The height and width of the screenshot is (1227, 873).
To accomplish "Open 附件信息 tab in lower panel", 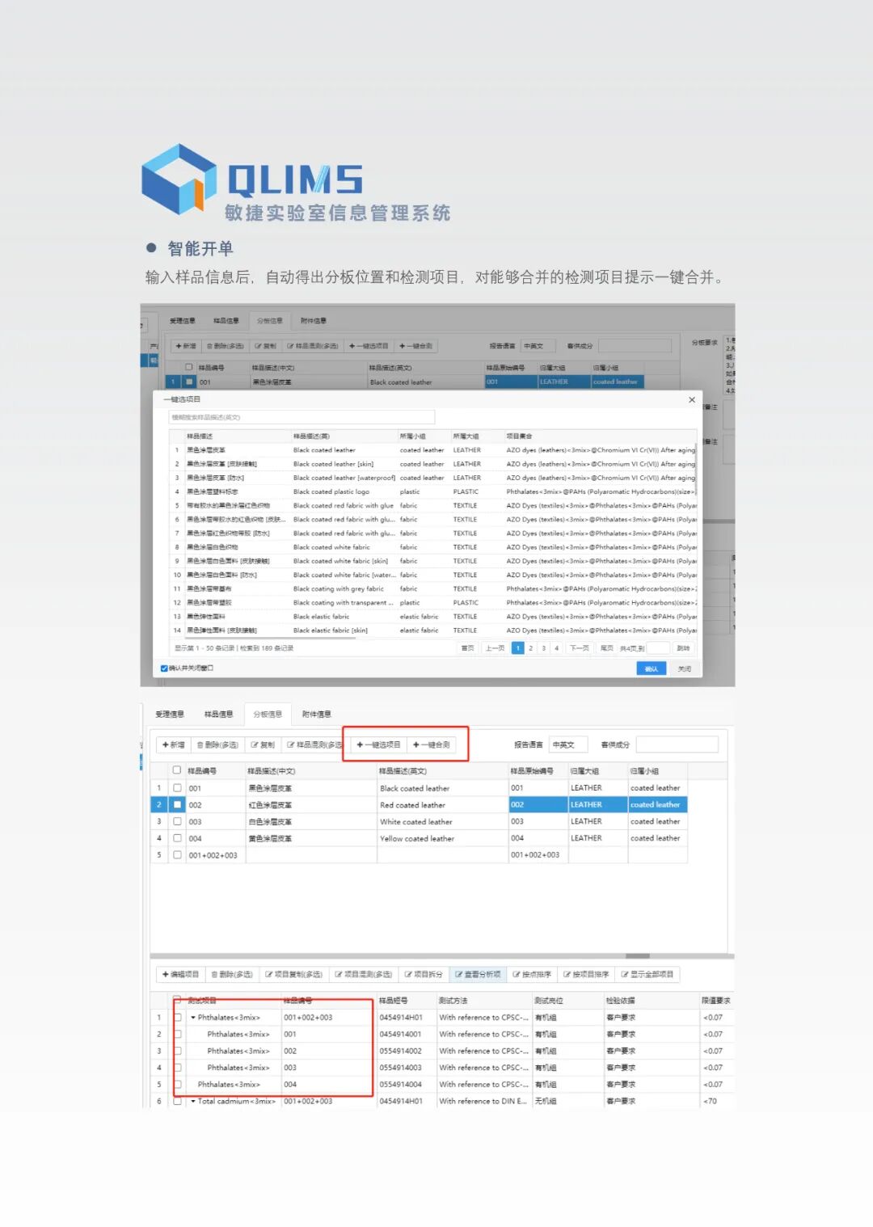I will click(x=317, y=715).
